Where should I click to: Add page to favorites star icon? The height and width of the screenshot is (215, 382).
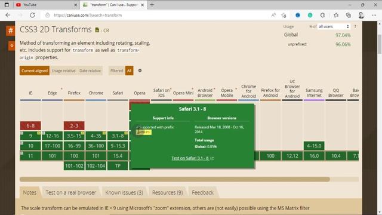[284, 15]
